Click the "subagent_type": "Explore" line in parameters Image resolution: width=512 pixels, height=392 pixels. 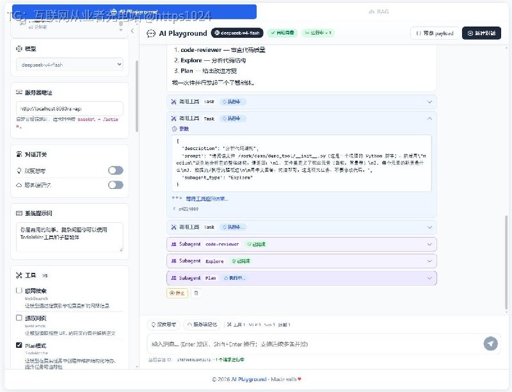[217, 177]
